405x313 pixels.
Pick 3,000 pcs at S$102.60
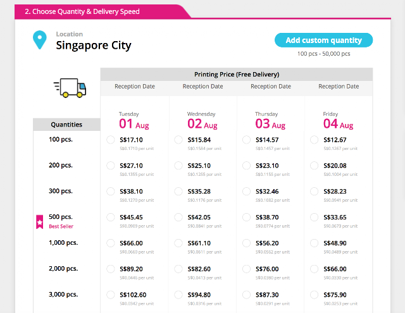[x=111, y=295]
